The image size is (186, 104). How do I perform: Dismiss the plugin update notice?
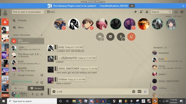pyautogui.click(x=183, y=6)
